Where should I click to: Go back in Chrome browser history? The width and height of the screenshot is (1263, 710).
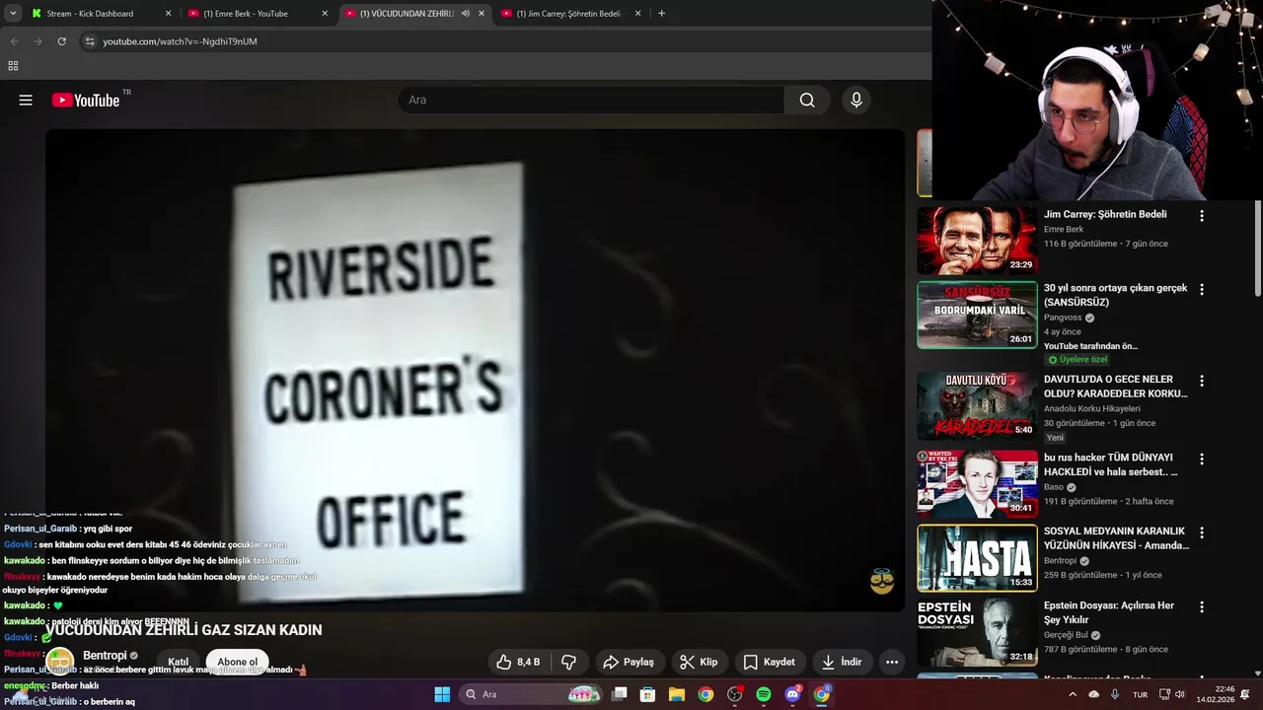[14, 41]
